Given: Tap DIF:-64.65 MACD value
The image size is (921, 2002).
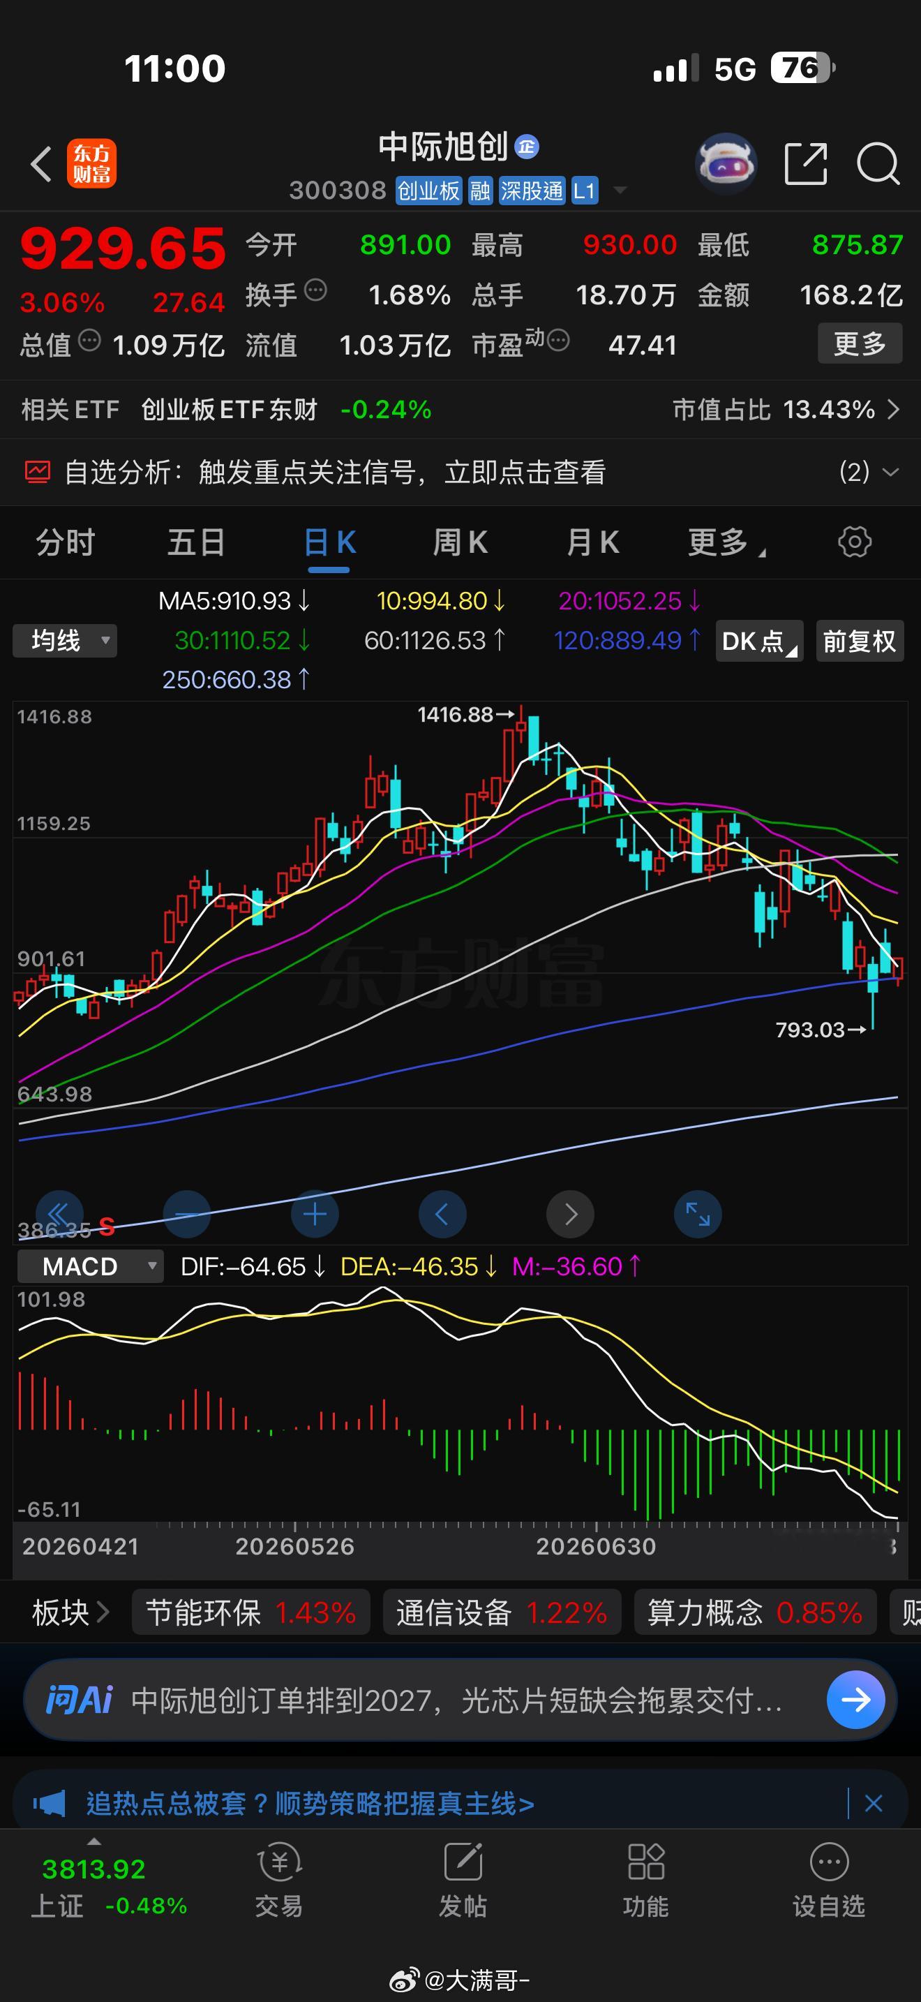Looking at the screenshot, I should click(x=253, y=1266).
